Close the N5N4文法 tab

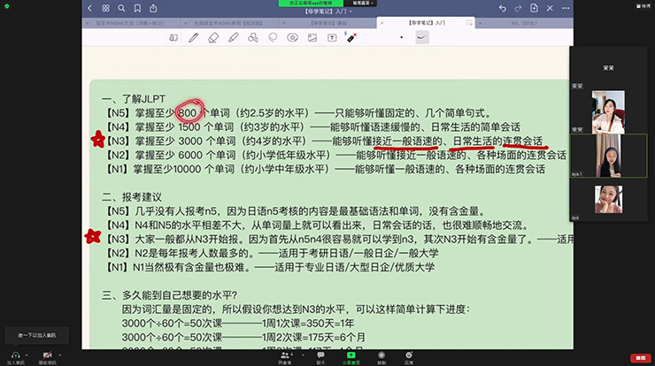(88, 23)
